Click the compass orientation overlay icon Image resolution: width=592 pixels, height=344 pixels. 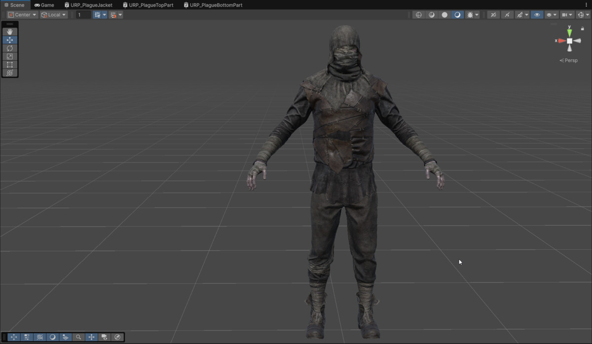(x=117, y=337)
